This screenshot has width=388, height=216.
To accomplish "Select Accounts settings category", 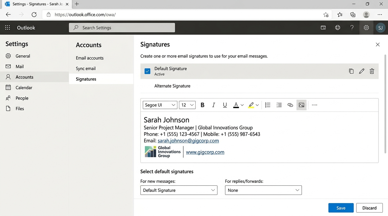I will (x=34, y=77).
